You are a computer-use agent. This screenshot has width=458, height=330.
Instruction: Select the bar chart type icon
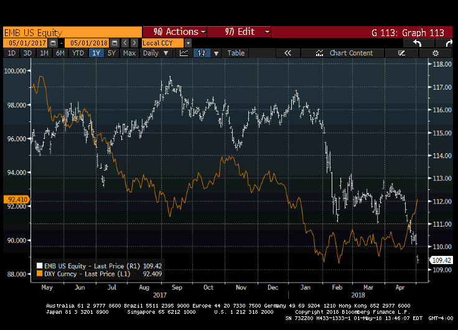coord(202,53)
